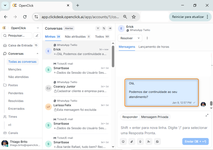Click the Pesquisar search field

(x=17, y=35)
